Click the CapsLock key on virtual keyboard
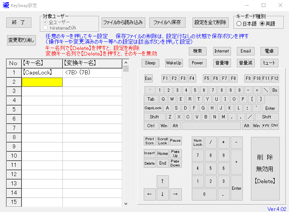This screenshot has height=212, width=289. tap(153, 108)
